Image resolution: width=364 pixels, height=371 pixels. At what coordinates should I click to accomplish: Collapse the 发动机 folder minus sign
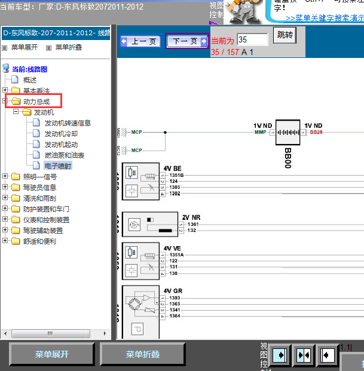tap(16, 111)
